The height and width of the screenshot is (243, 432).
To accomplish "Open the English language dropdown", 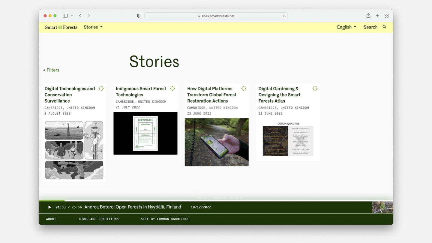I will click(346, 27).
